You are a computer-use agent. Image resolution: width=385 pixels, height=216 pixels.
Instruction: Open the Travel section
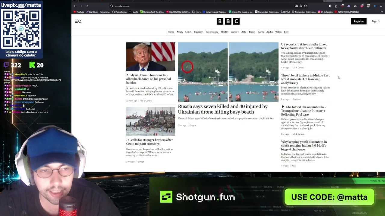pyautogui.click(x=252, y=32)
